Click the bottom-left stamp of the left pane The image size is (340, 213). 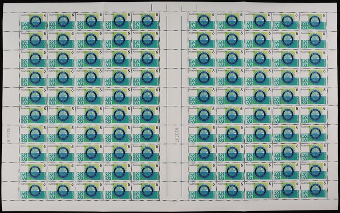click(x=33, y=190)
